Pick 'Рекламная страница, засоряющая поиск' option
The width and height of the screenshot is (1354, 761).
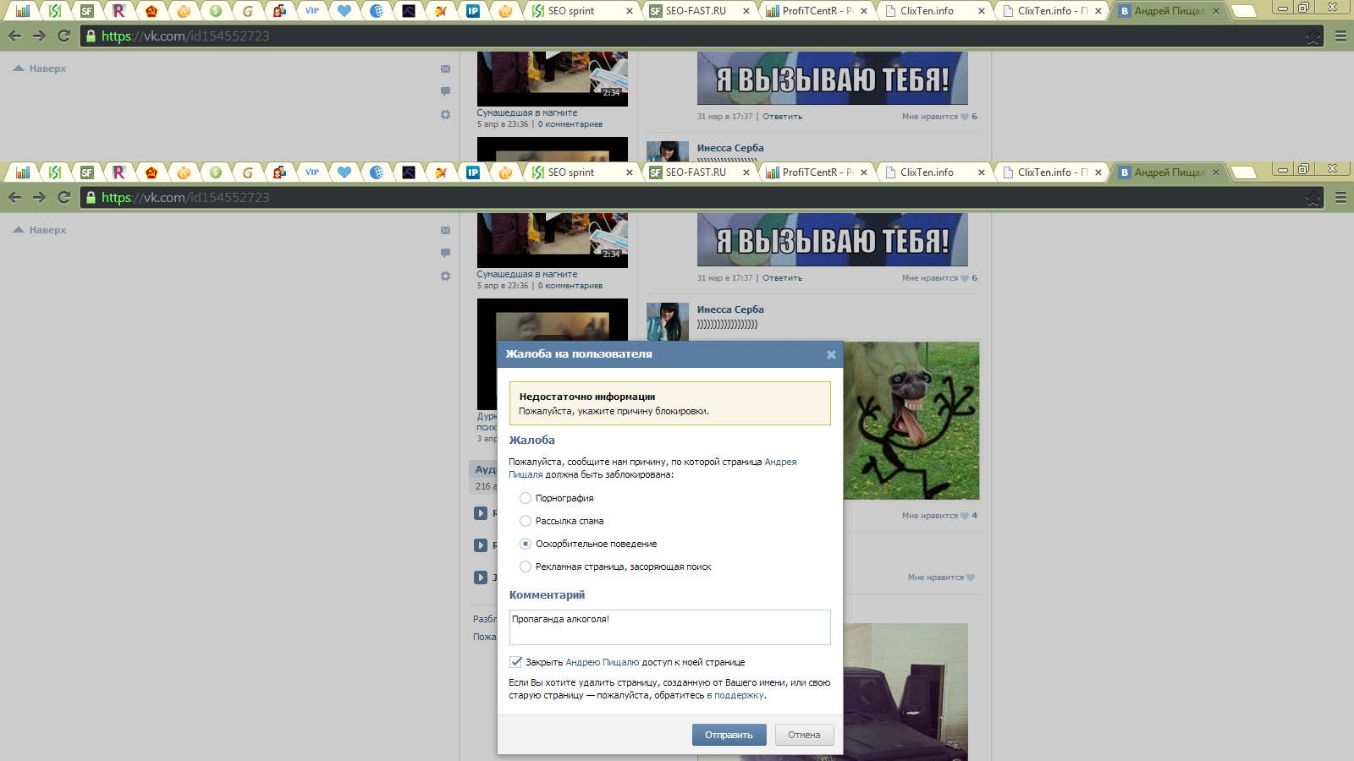(x=526, y=567)
